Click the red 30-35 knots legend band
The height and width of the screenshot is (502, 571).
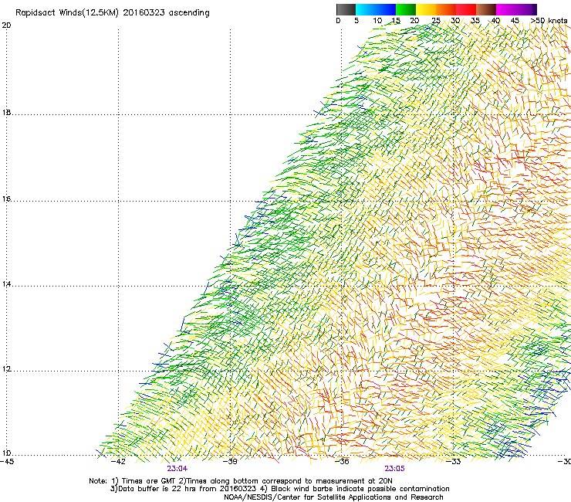(466, 9)
